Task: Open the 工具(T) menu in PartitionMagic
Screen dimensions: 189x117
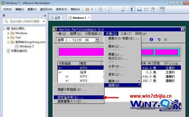Action: pyautogui.click(x=126, y=34)
